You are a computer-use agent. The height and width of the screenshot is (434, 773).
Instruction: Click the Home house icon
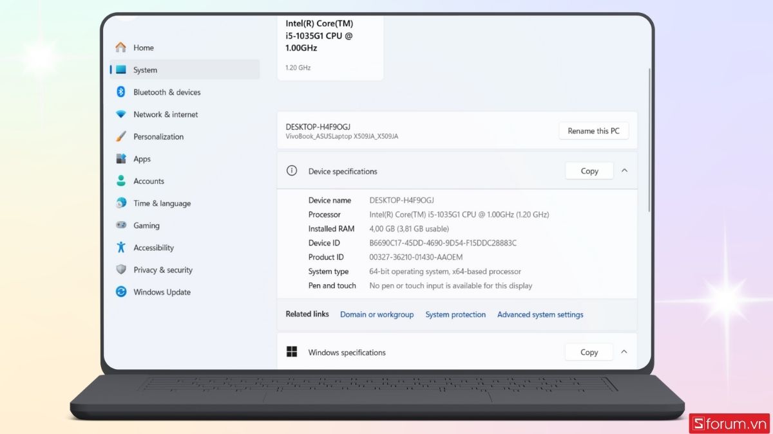pyautogui.click(x=120, y=48)
